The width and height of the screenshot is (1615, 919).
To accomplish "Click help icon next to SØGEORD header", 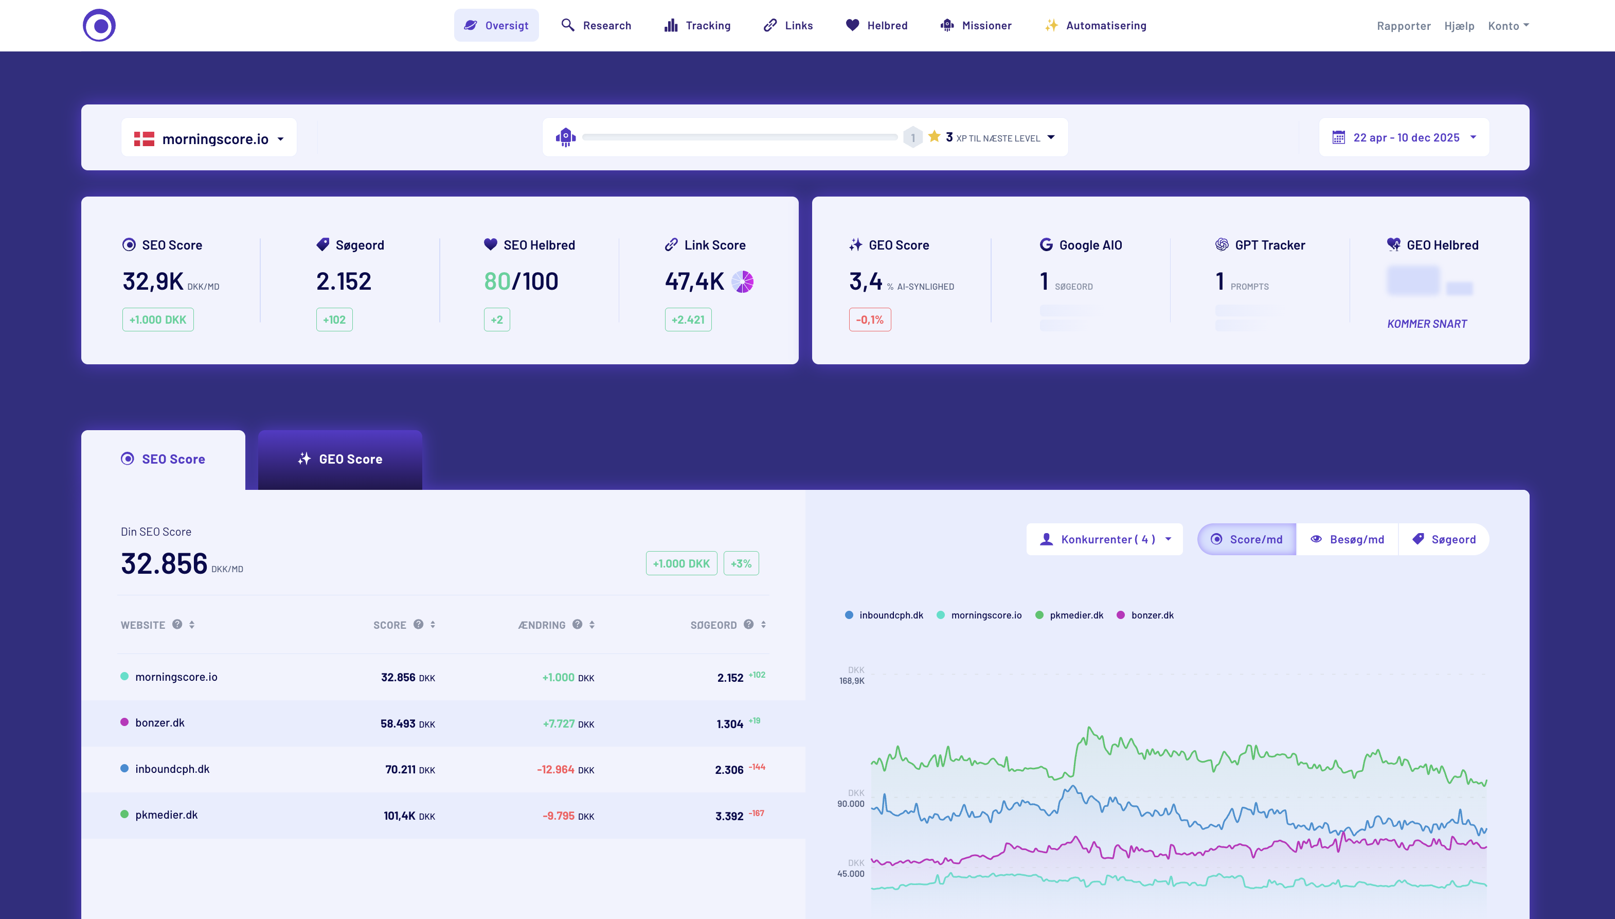I will pyautogui.click(x=748, y=624).
